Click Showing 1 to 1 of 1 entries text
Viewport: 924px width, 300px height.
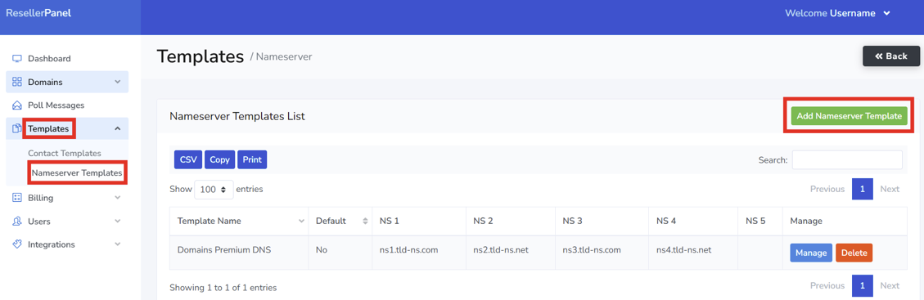223,288
